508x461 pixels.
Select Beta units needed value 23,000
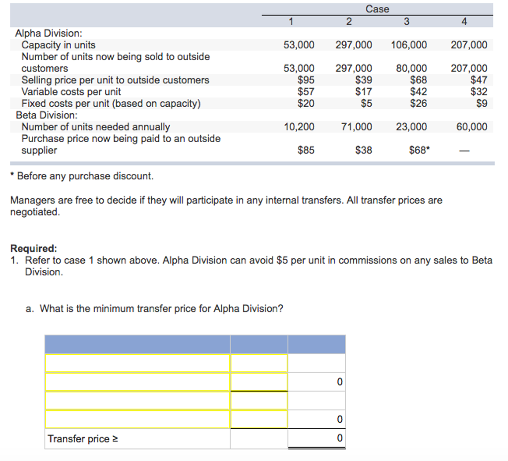[411, 127]
